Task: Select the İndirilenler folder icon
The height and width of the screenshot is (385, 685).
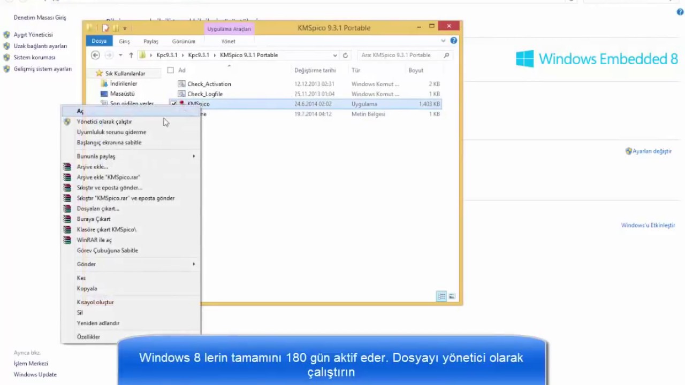Action: click(x=104, y=83)
